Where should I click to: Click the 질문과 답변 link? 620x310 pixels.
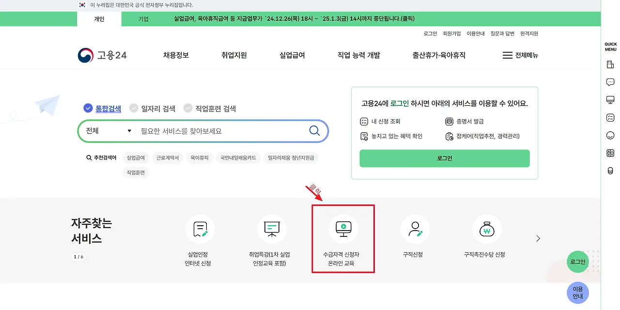point(502,33)
